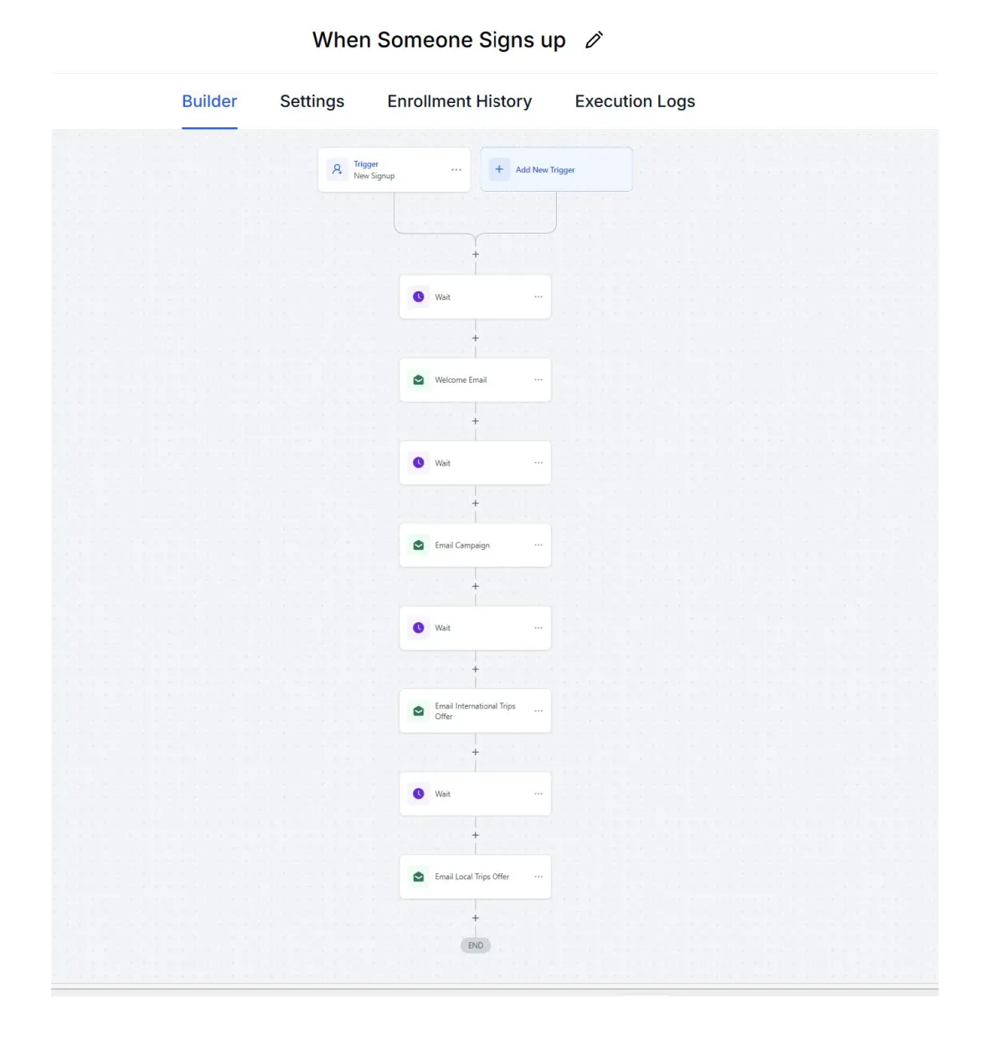1005x1050 pixels.
Task: Select the END node of the workflow
Action: click(x=476, y=945)
